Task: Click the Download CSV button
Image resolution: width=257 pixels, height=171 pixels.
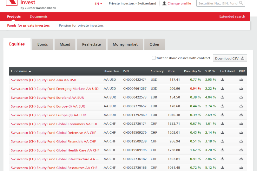Action: click(x=230, y=58)
